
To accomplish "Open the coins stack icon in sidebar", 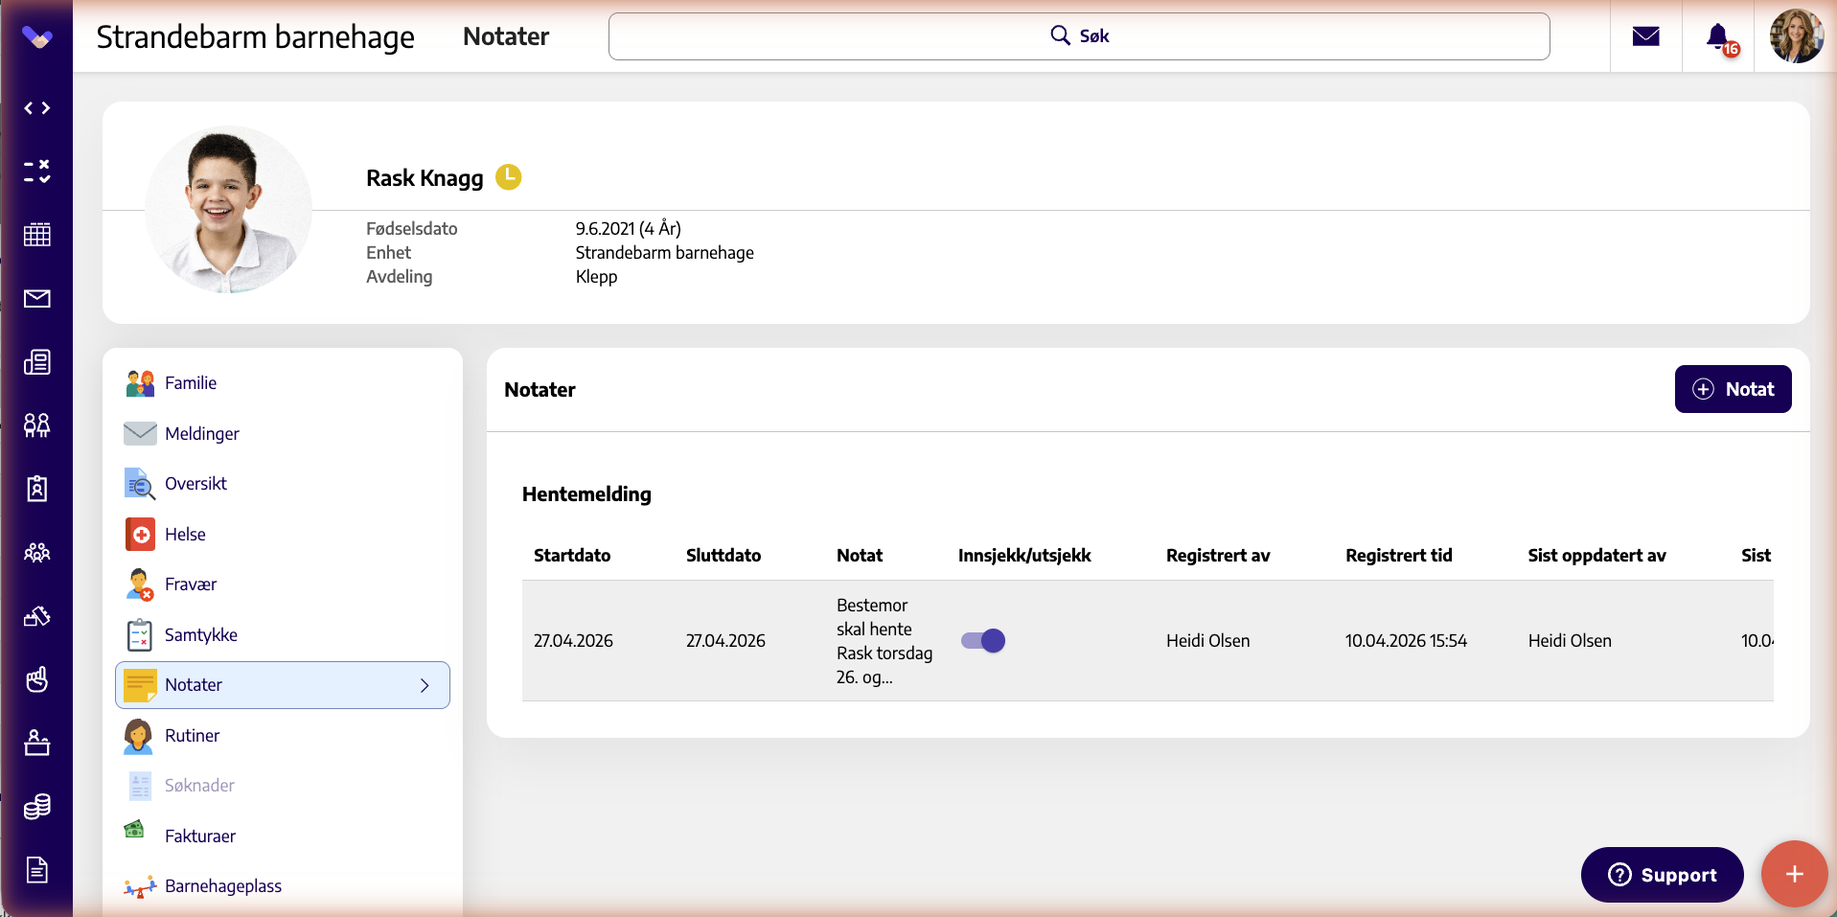I will click(37, 807).
